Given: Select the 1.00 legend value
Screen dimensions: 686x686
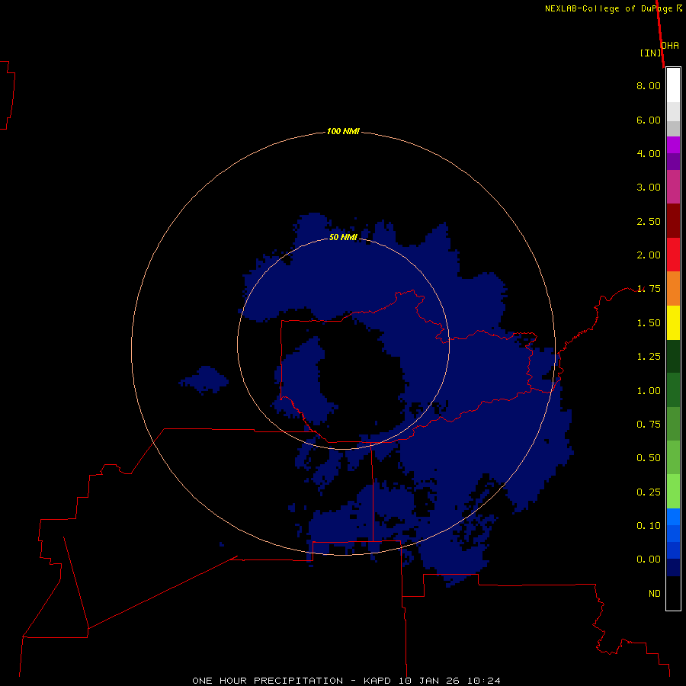Looking at the screenshot, I should tap(649, 391).
